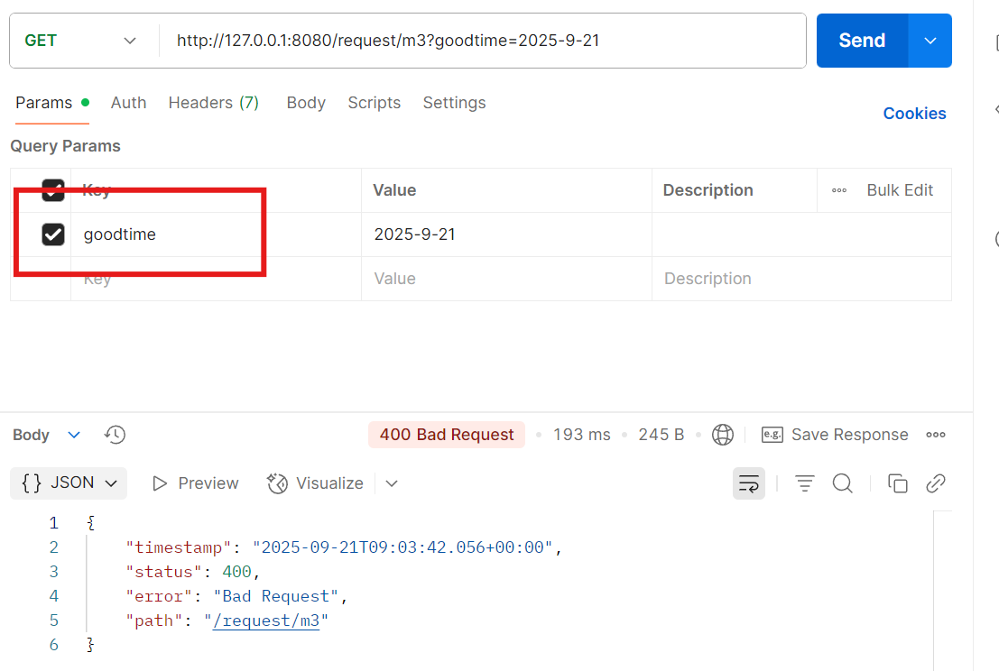999x671 pixels.
Task: Open the Scripts tab
Action: (374, 103)
